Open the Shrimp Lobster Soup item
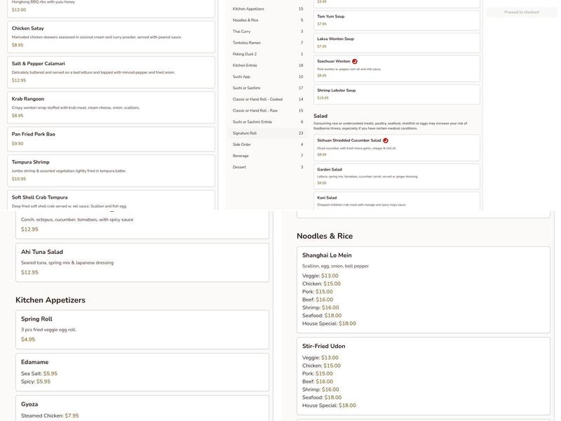The width and height of the screenshot is (561, 421). [x=397, y=94]
